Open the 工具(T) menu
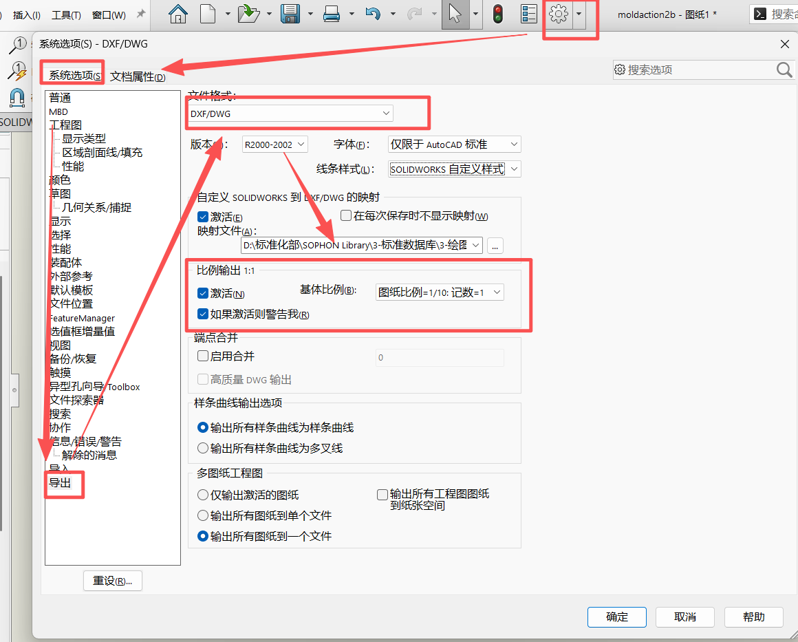Image resolution: width=798 pixels, height=642 pixels. pyautogui.click(x=66, y=14)
